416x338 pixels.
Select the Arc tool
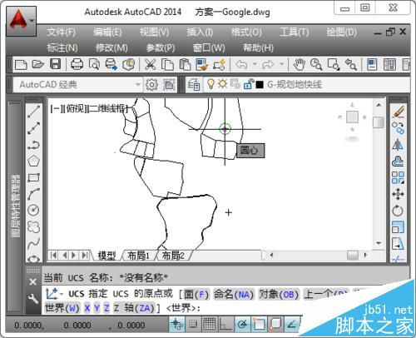[34, 194]
